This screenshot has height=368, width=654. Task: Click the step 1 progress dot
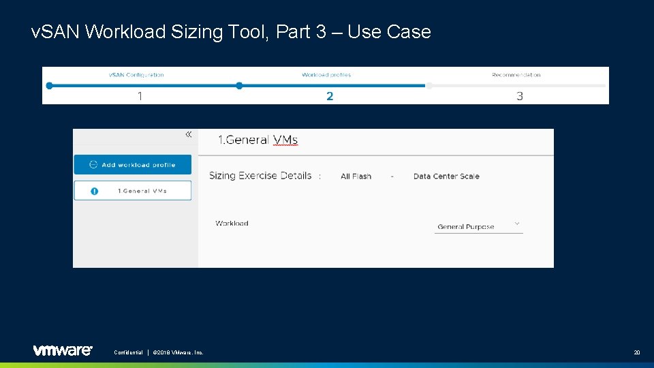[49, 86]
